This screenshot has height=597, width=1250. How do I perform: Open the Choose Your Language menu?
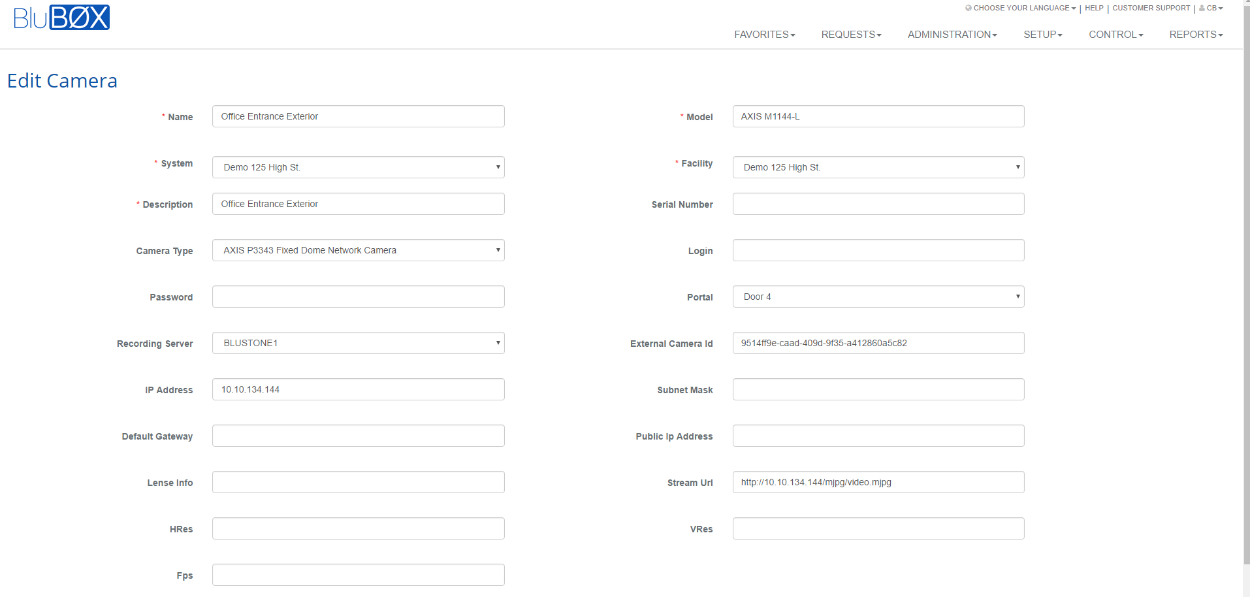click(x=1021, y=8)
